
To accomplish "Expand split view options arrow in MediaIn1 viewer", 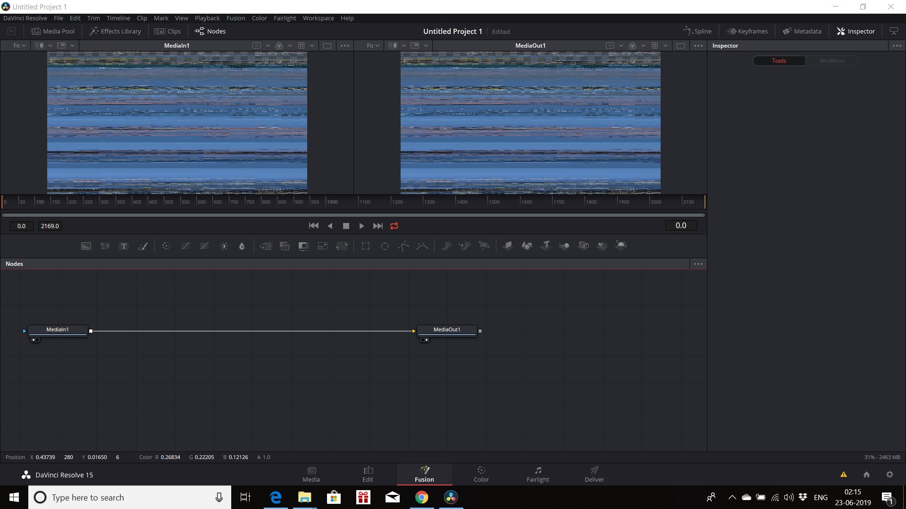I will [50, 46].
